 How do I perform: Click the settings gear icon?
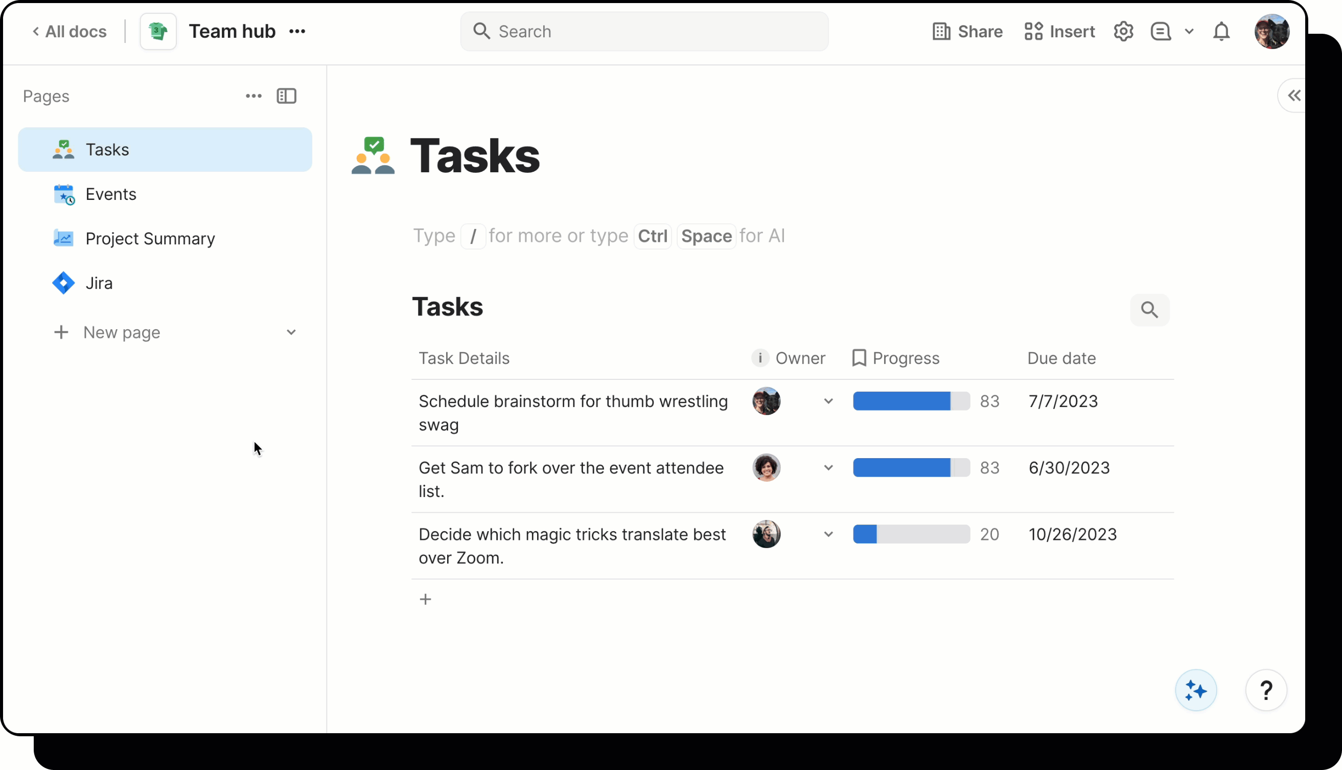[1123, 32]
